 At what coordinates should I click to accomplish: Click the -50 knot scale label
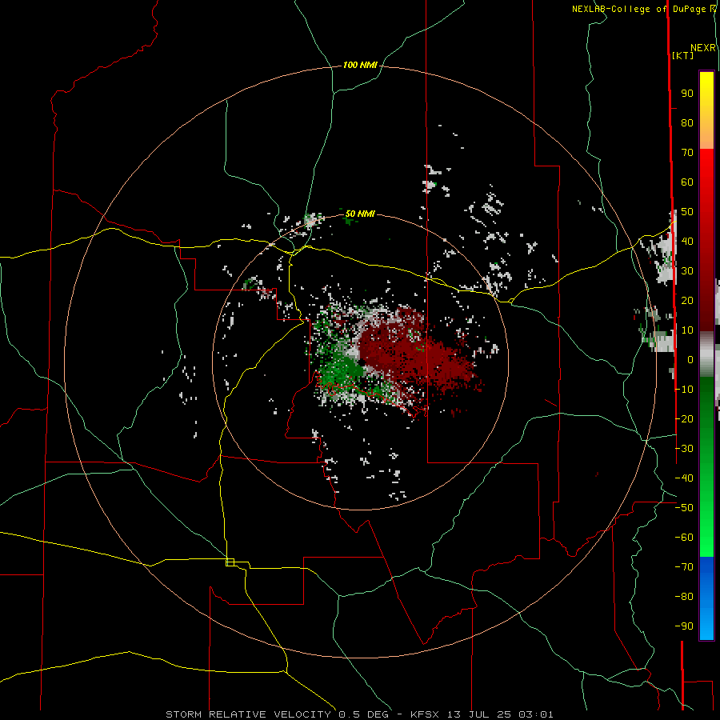pyautogui.click(x=684, y=508)
